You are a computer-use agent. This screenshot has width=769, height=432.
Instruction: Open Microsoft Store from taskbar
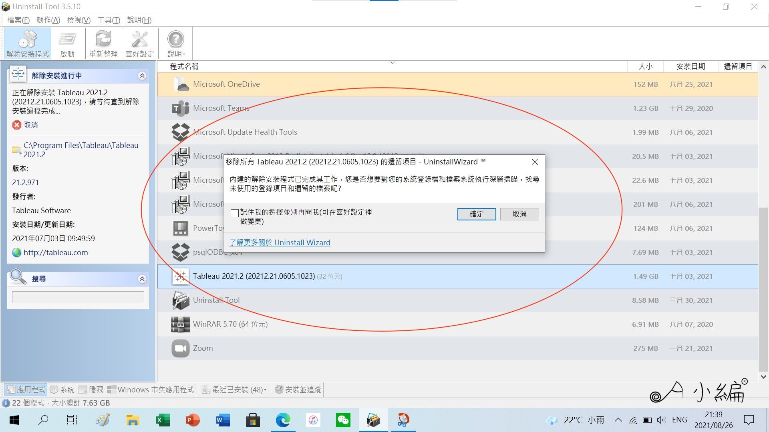point(253,420)
